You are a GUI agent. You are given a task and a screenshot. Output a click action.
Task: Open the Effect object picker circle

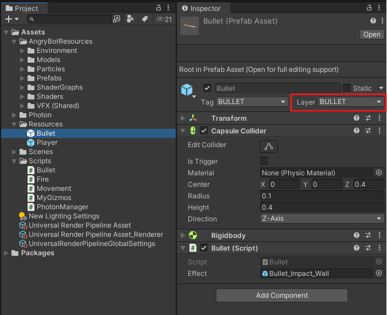click(379, 273)
